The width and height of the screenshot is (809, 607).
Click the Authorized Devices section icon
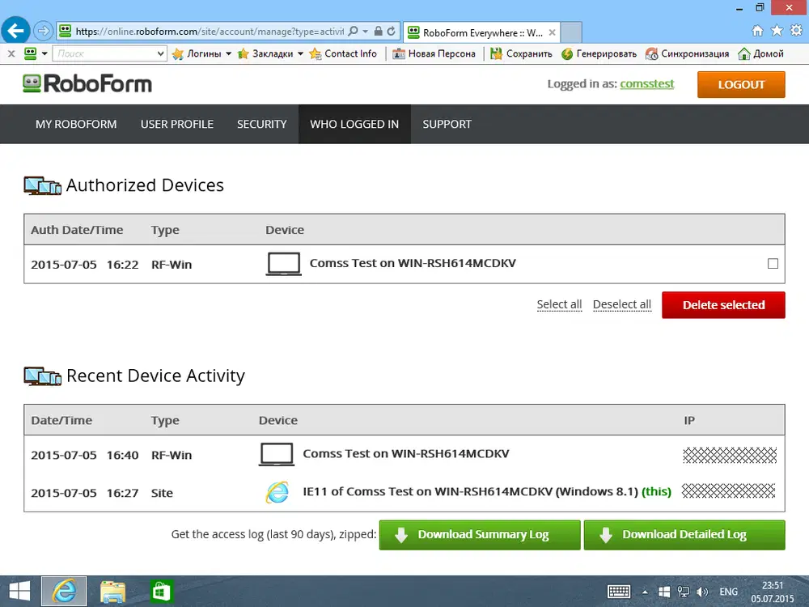(x=42, y=185)
